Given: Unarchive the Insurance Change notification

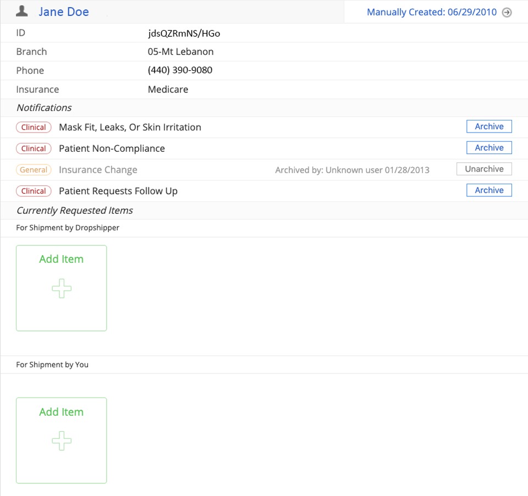Looking at the screenshot, I should 483,169.
